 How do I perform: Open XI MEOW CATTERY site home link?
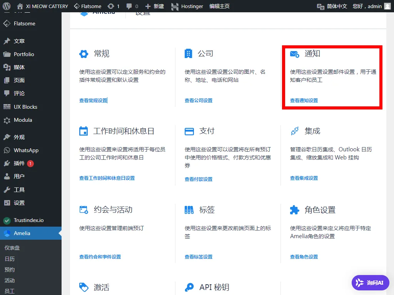point(42,6)
